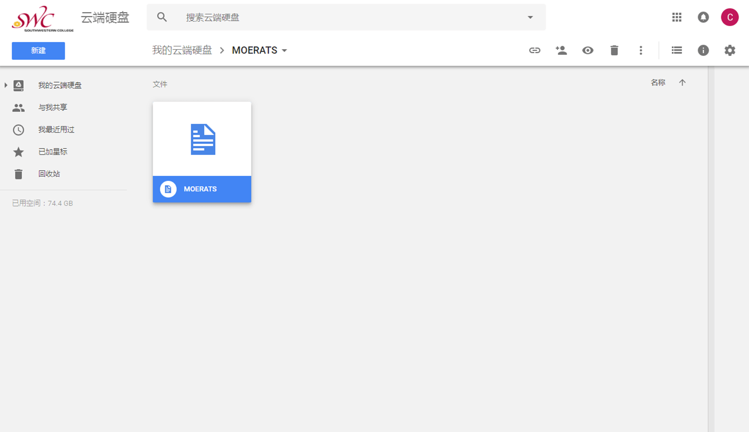
Task: Open the share with people icon
Action: (561, 50)
